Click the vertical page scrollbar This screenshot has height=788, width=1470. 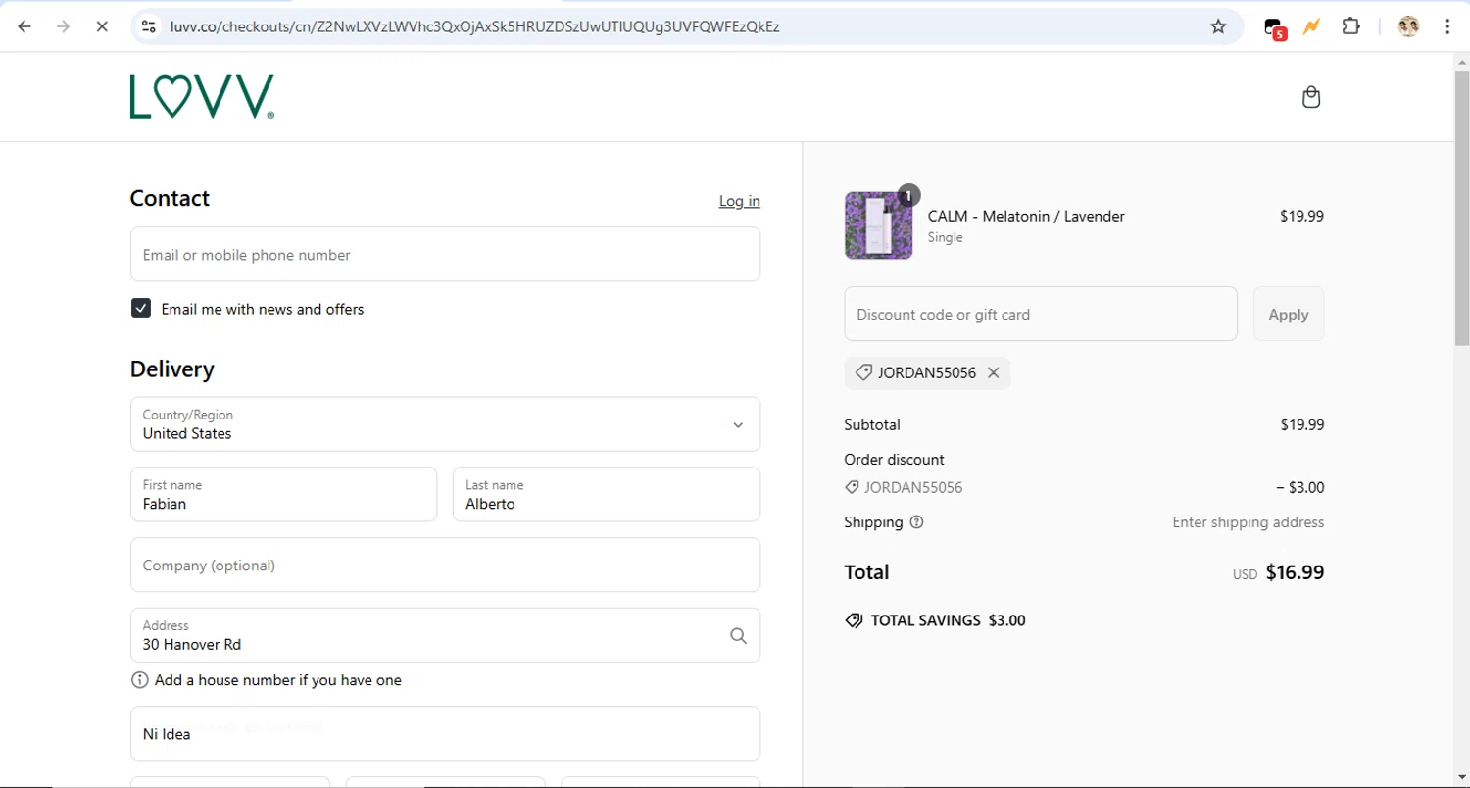click(x=1461, y=208)
